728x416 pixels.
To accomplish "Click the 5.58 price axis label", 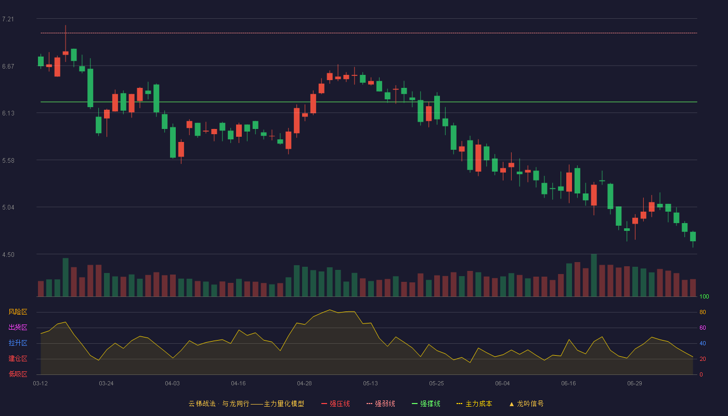I will (8, 161).
